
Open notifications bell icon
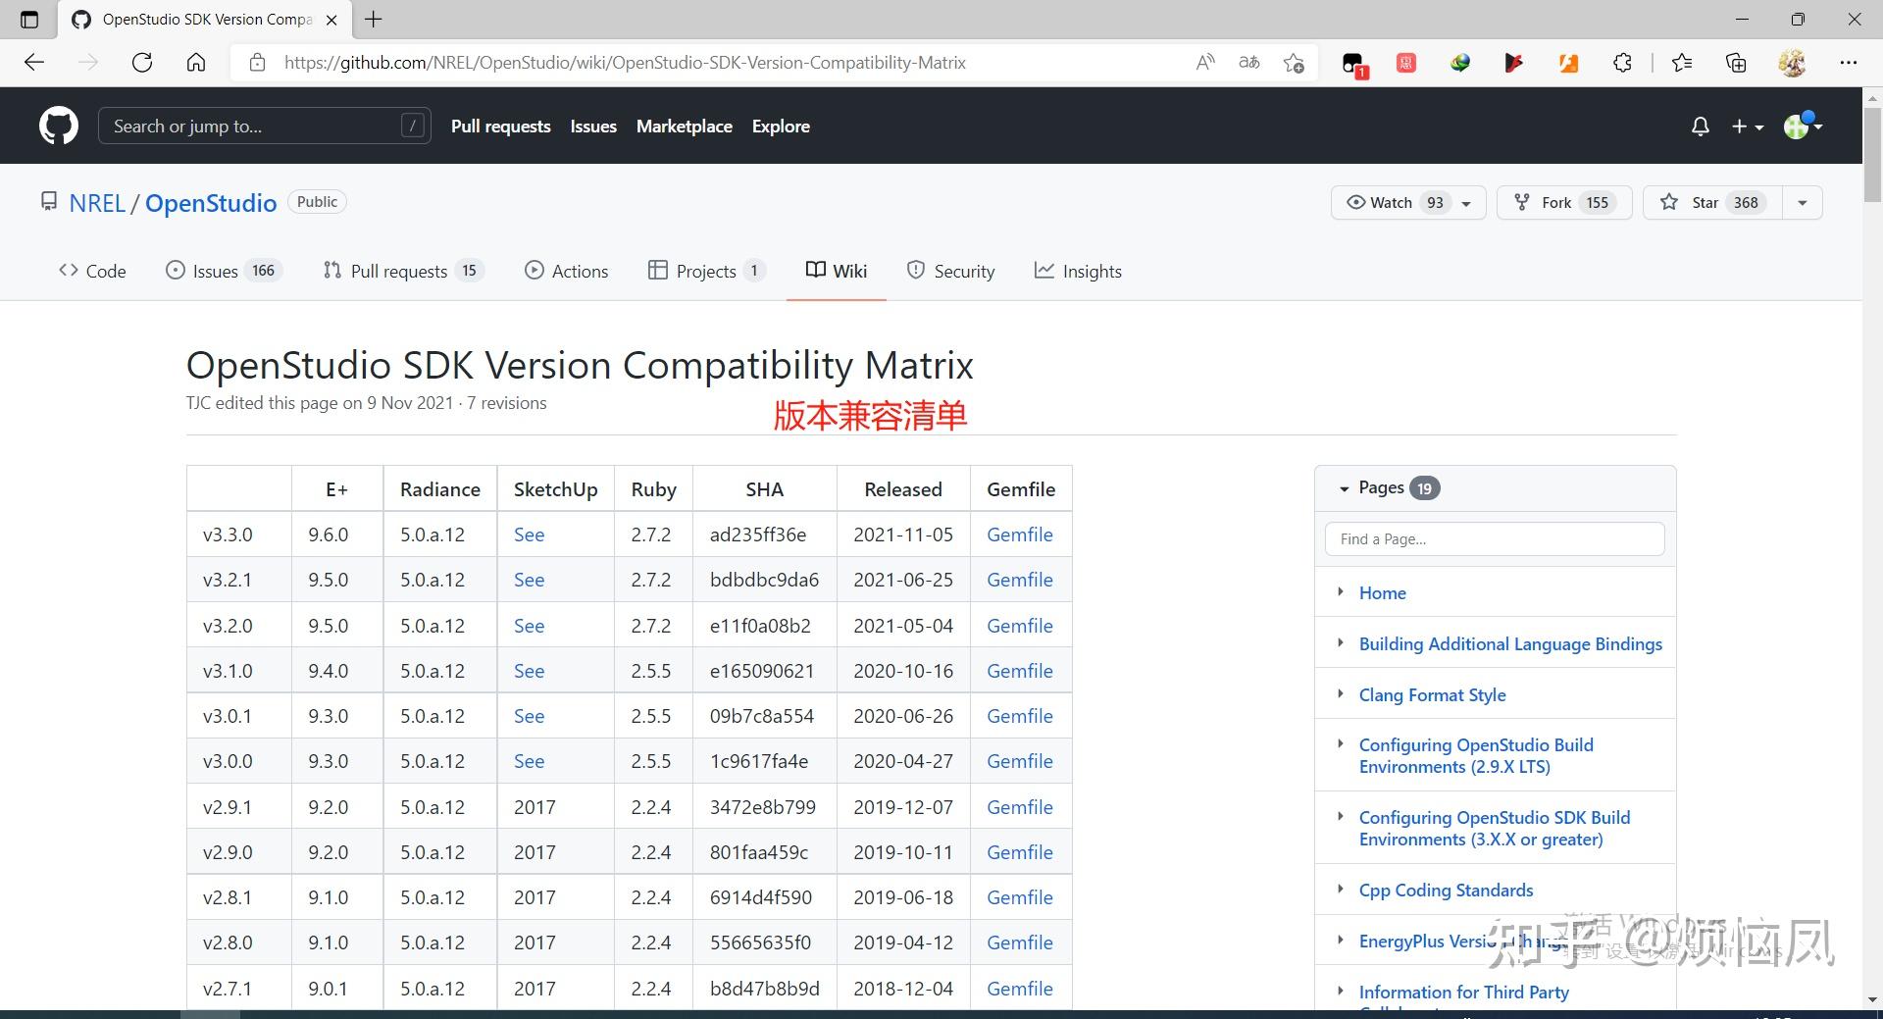pos(1701,127)
